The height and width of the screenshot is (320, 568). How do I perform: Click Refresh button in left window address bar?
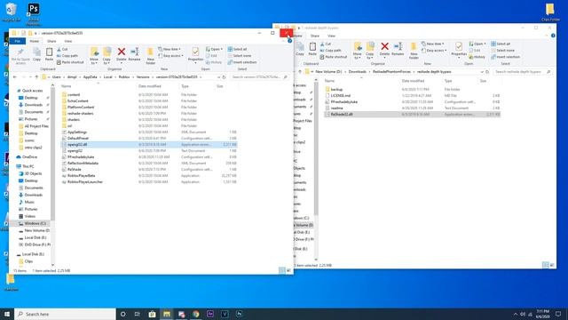click(225, 77)
